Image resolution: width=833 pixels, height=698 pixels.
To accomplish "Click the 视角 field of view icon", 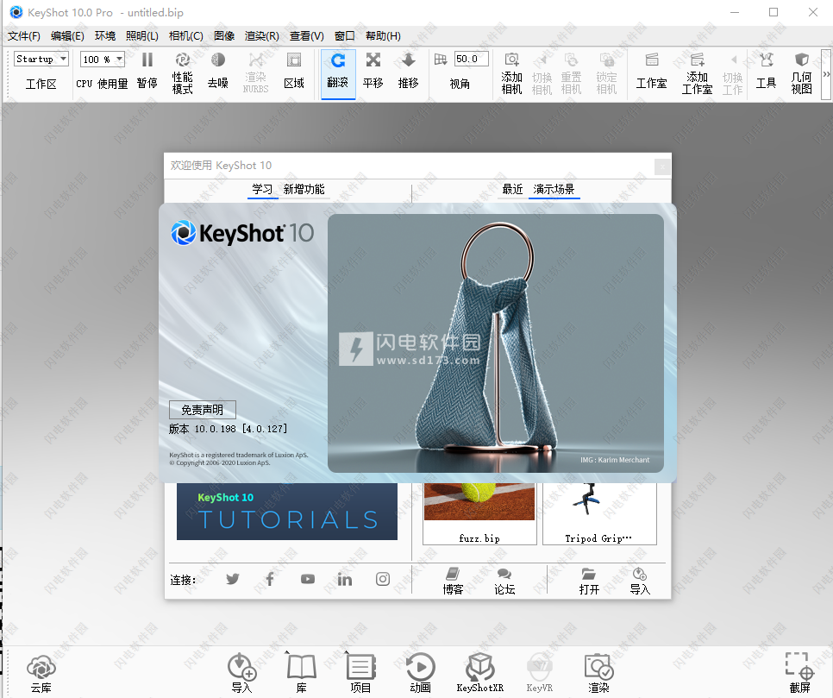I will [x=441, y=59].
